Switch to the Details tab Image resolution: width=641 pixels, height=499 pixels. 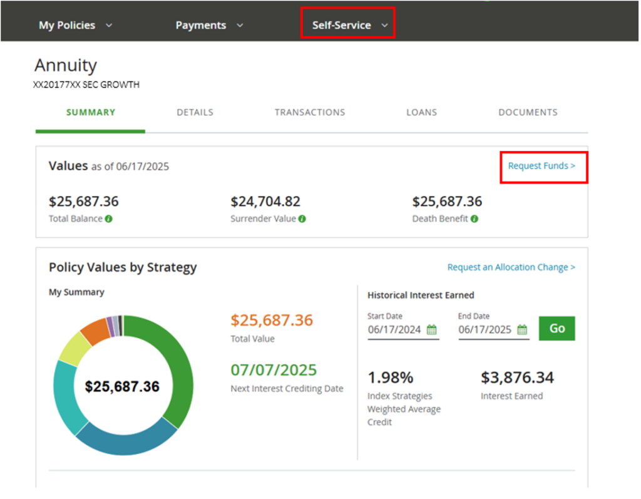(x=195, y=113)
